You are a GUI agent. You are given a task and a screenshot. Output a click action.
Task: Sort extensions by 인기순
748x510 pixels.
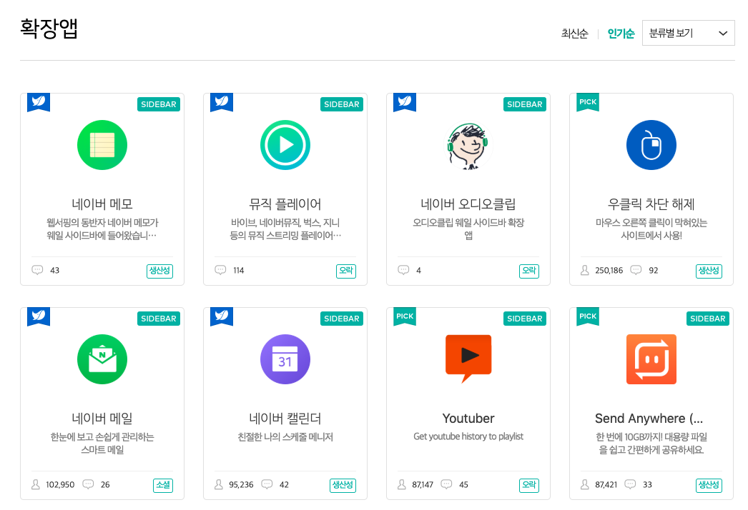[x=621, y=34]
